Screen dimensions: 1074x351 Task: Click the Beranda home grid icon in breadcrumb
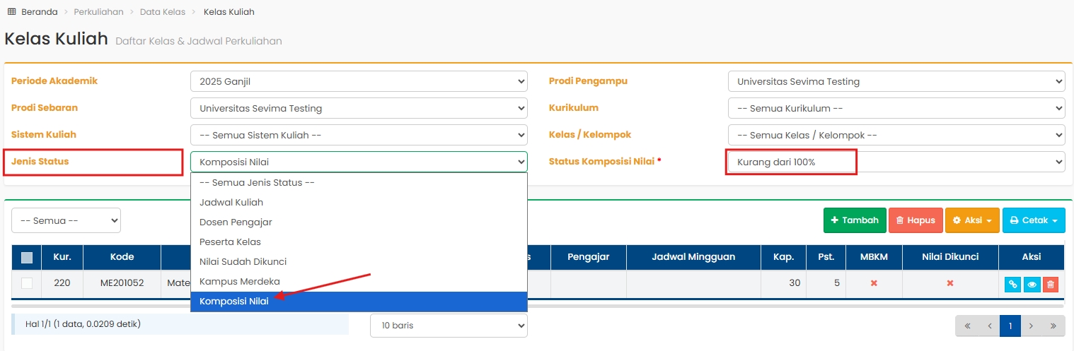pos(11,12)
